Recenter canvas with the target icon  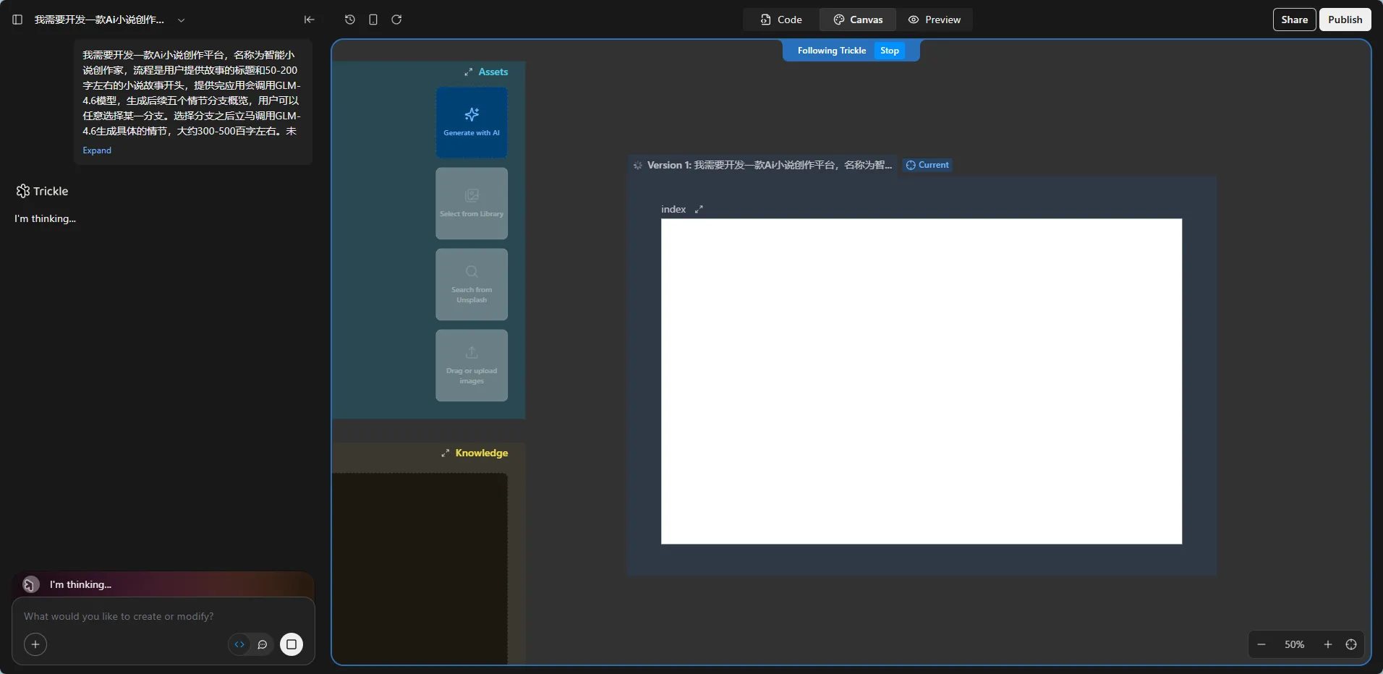(x=1351, y=644)
